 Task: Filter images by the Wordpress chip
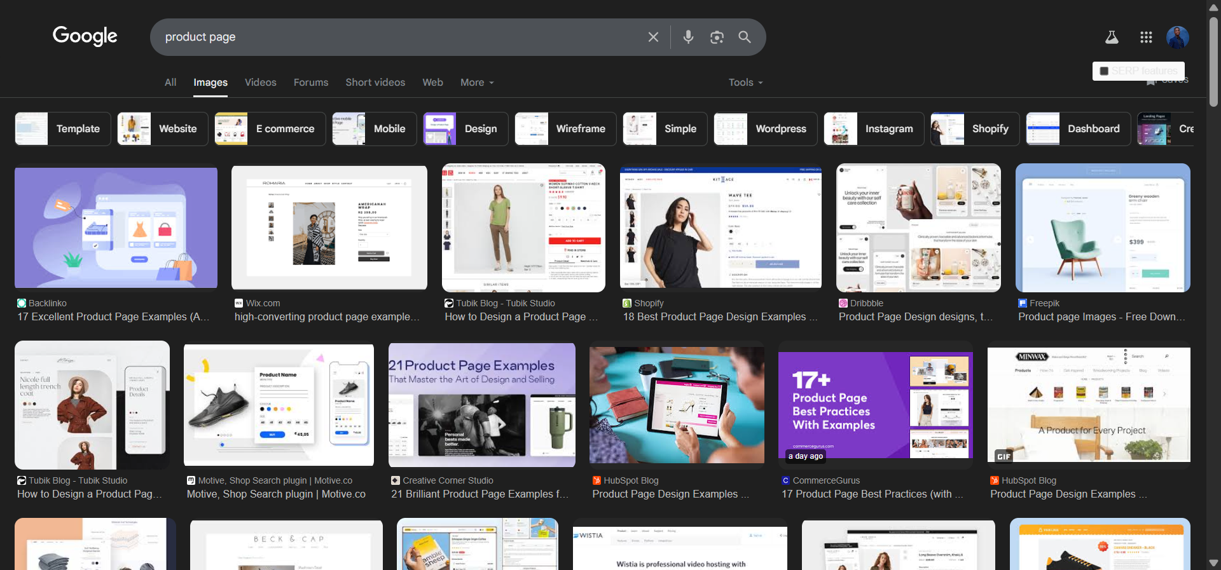(x=765, y=129)
